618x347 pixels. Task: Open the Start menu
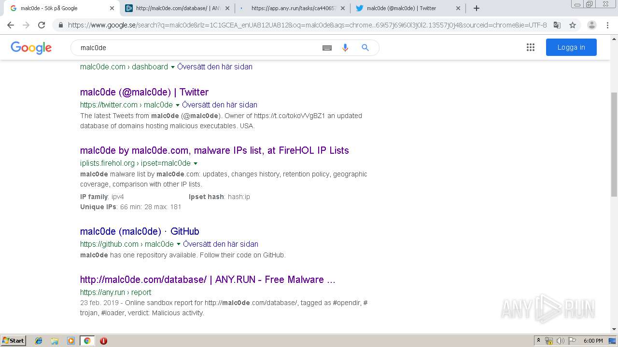[x=14, y=341]
